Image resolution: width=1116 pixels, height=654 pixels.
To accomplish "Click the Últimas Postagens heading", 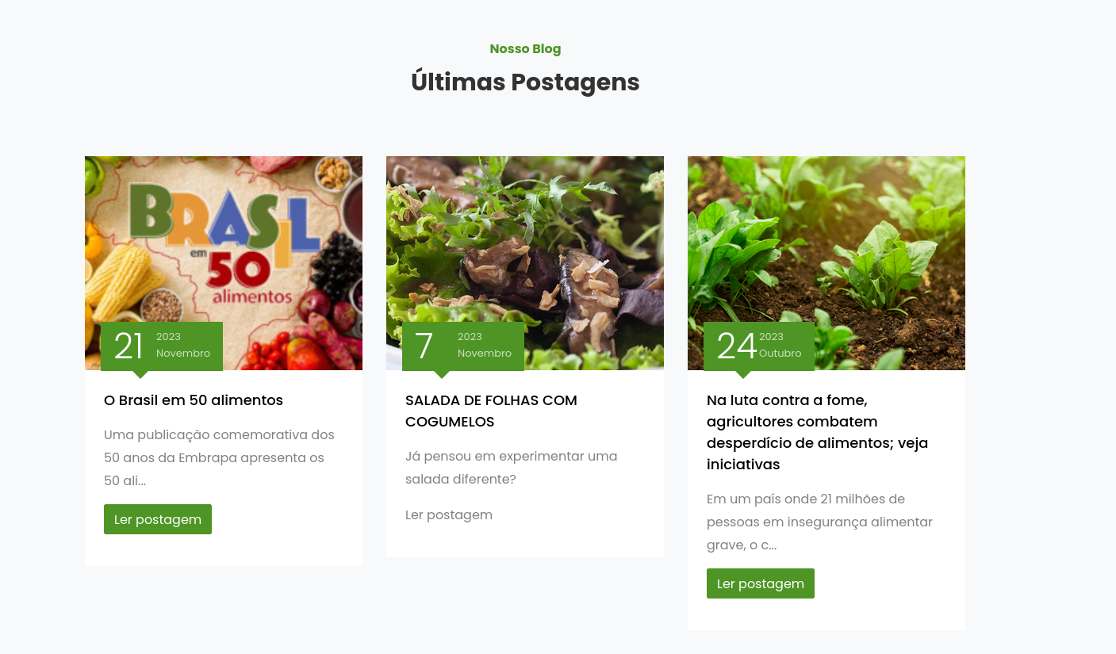I will [x=525, y=82].
